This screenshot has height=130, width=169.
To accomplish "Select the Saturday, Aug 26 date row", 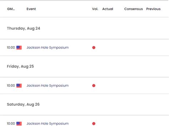I will coord(84,104).
